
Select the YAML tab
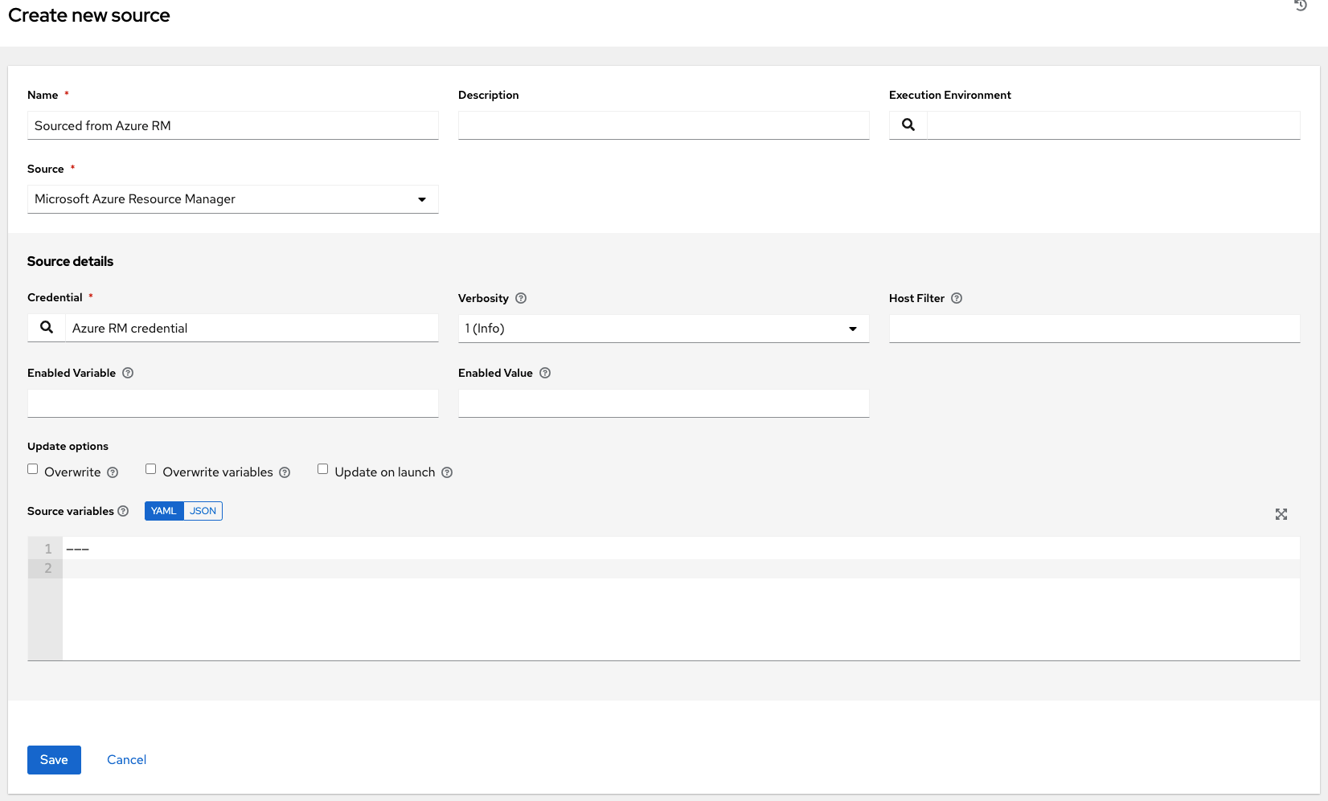coord(164,511)
